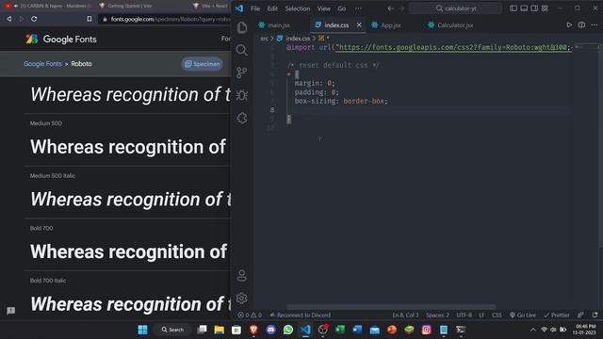Open Manage gear in VS Code activity bar
Viewport: 603px width, 339px height.
coord(241,299)
